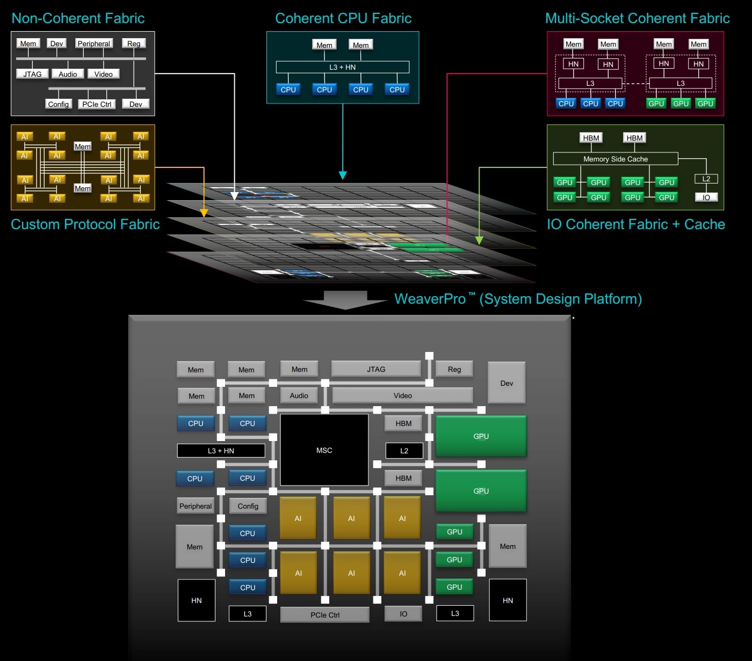Select L2 box in IO Coherent Fabric panel

click(706, 179)
